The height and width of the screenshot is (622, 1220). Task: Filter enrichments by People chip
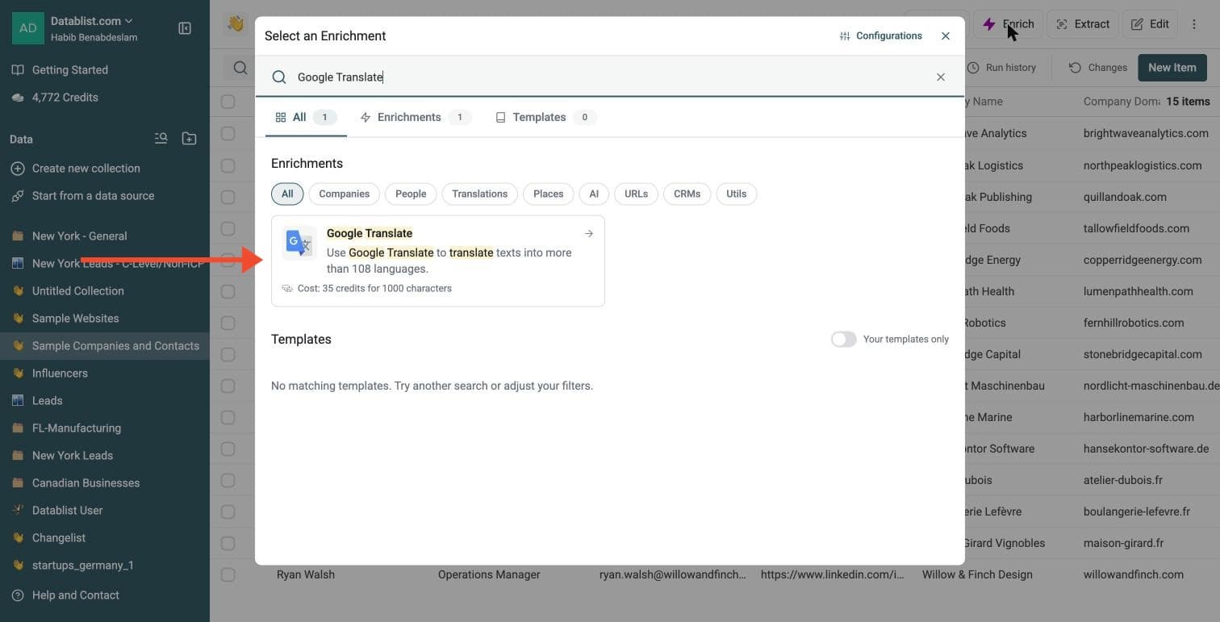click(411, 194)
